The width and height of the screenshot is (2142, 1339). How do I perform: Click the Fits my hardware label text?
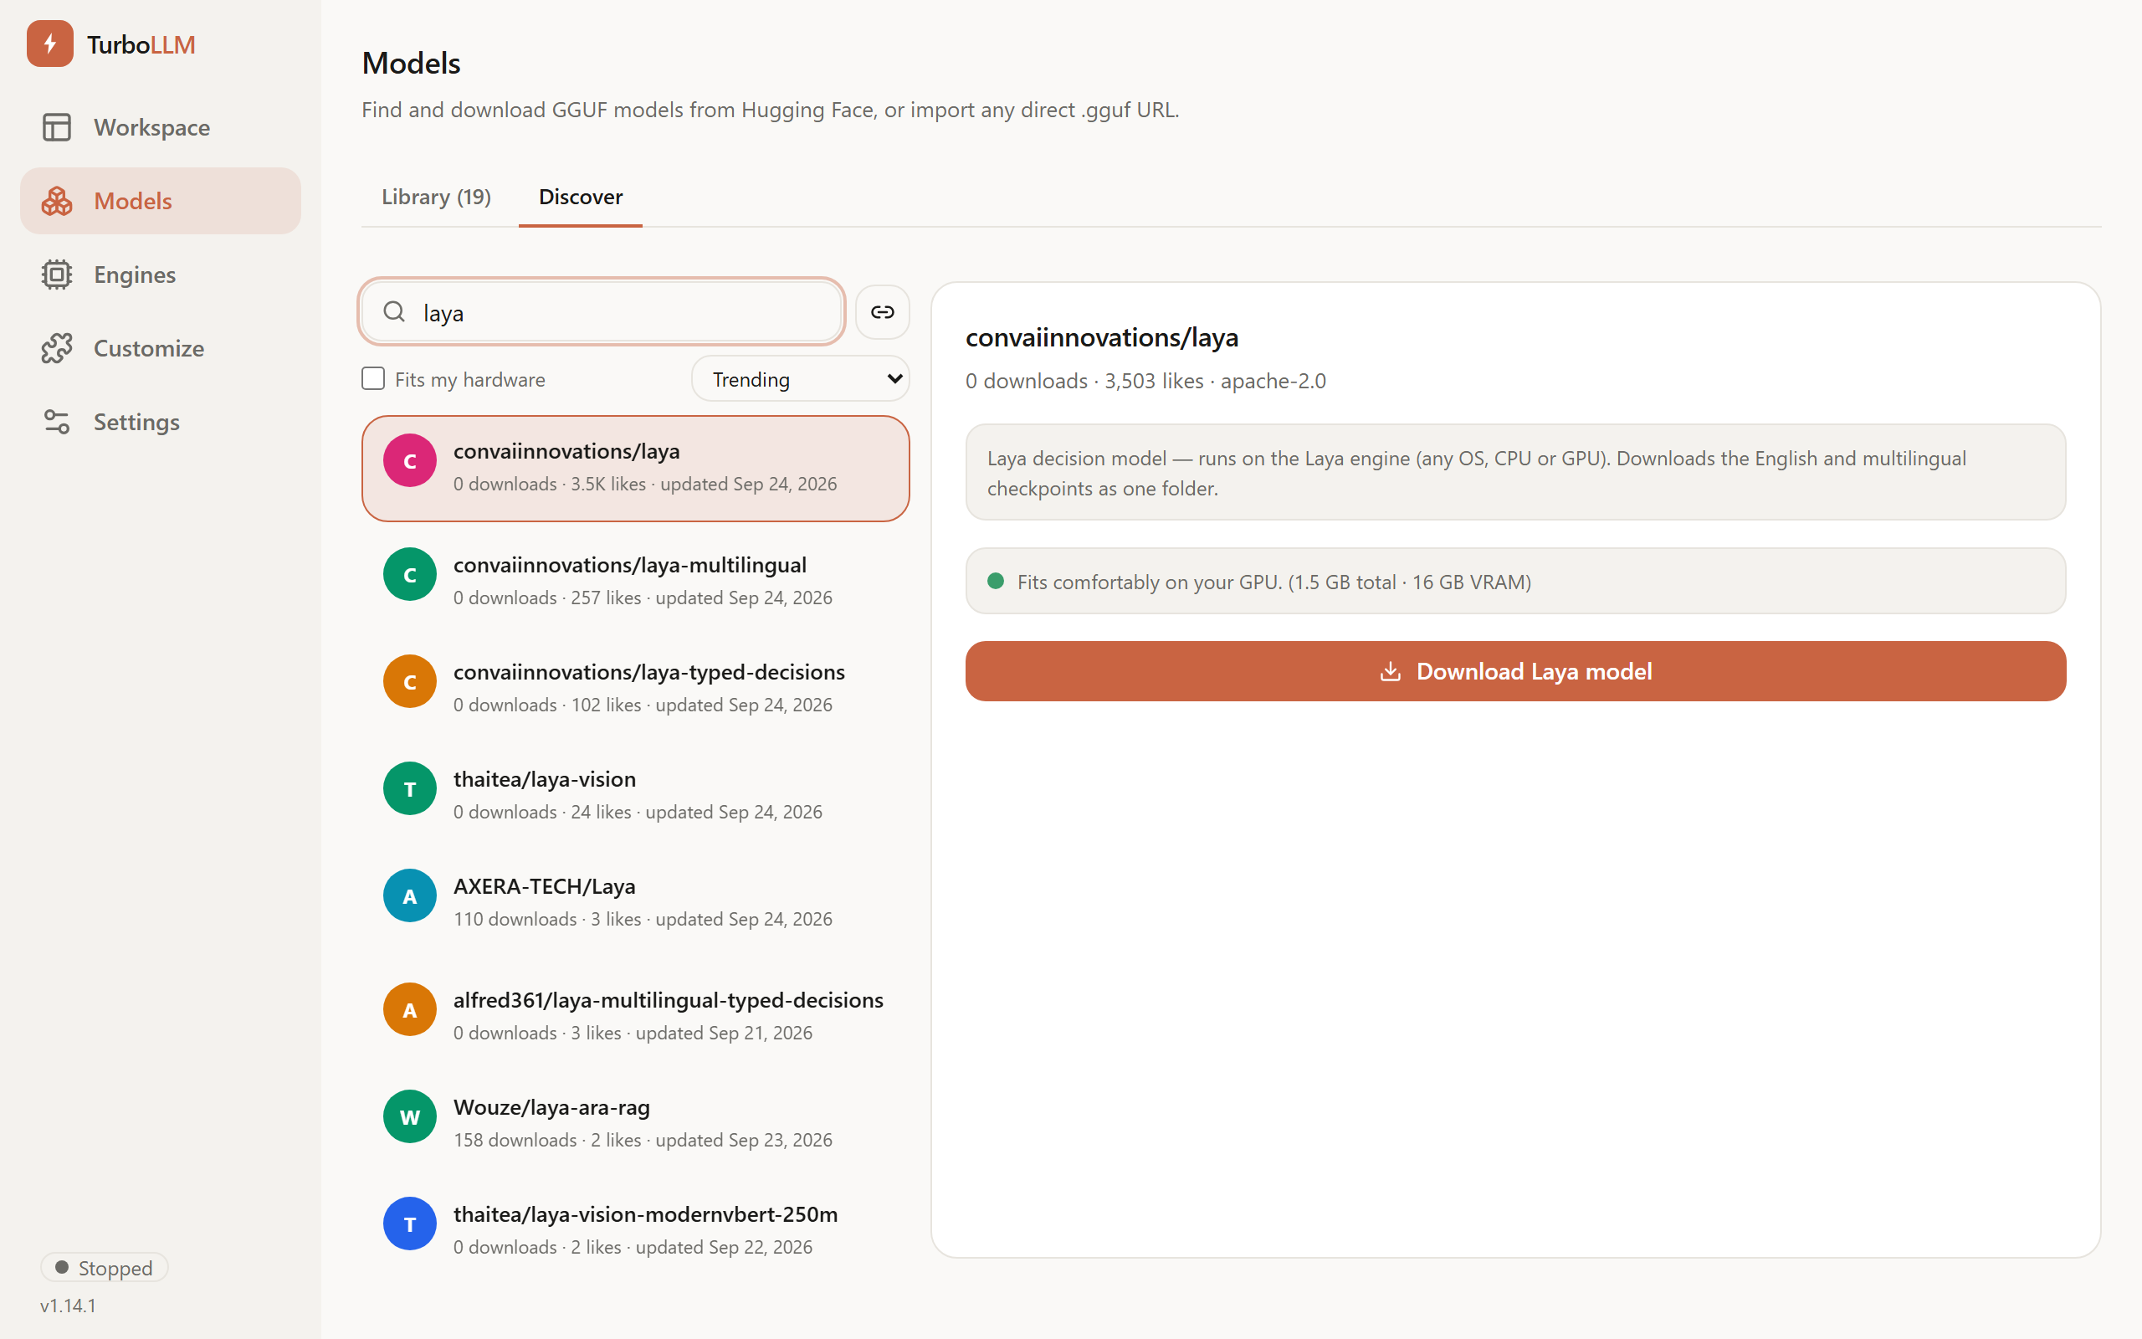[470, 379]
